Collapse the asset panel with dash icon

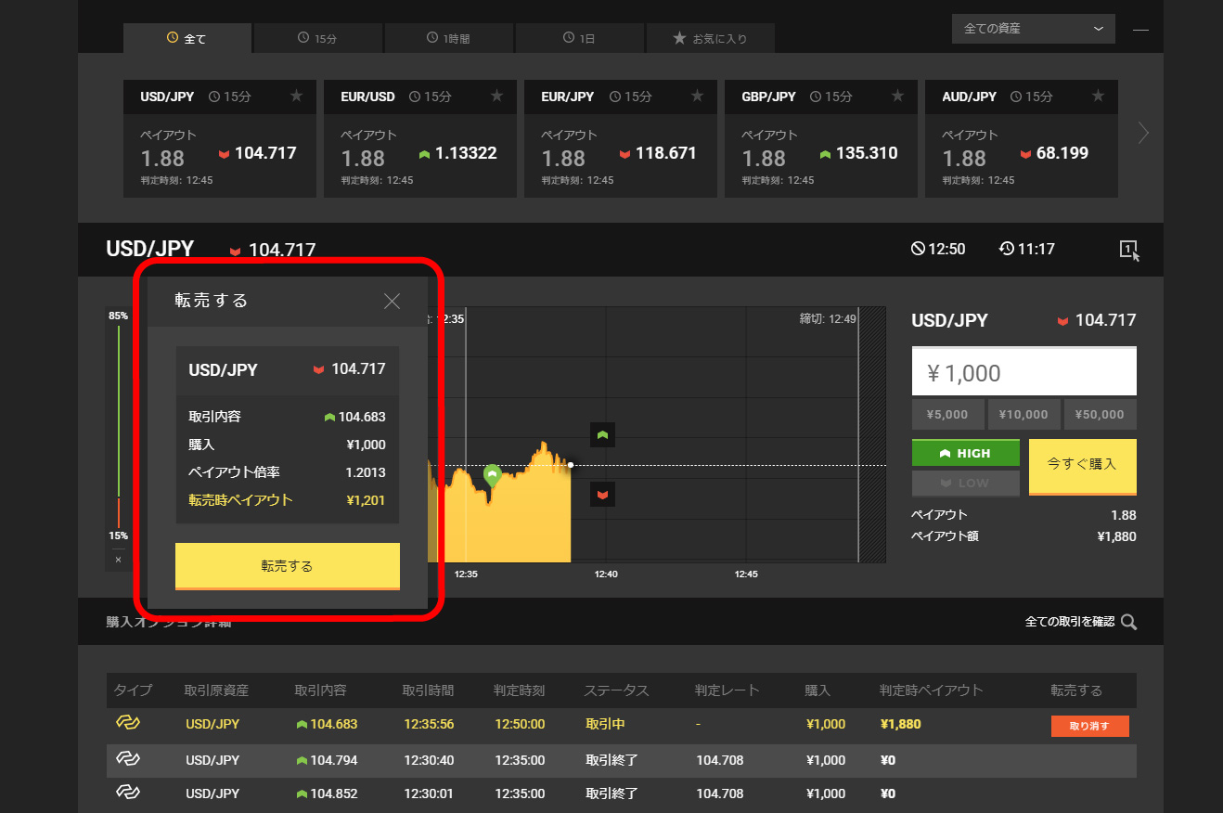1141,30
